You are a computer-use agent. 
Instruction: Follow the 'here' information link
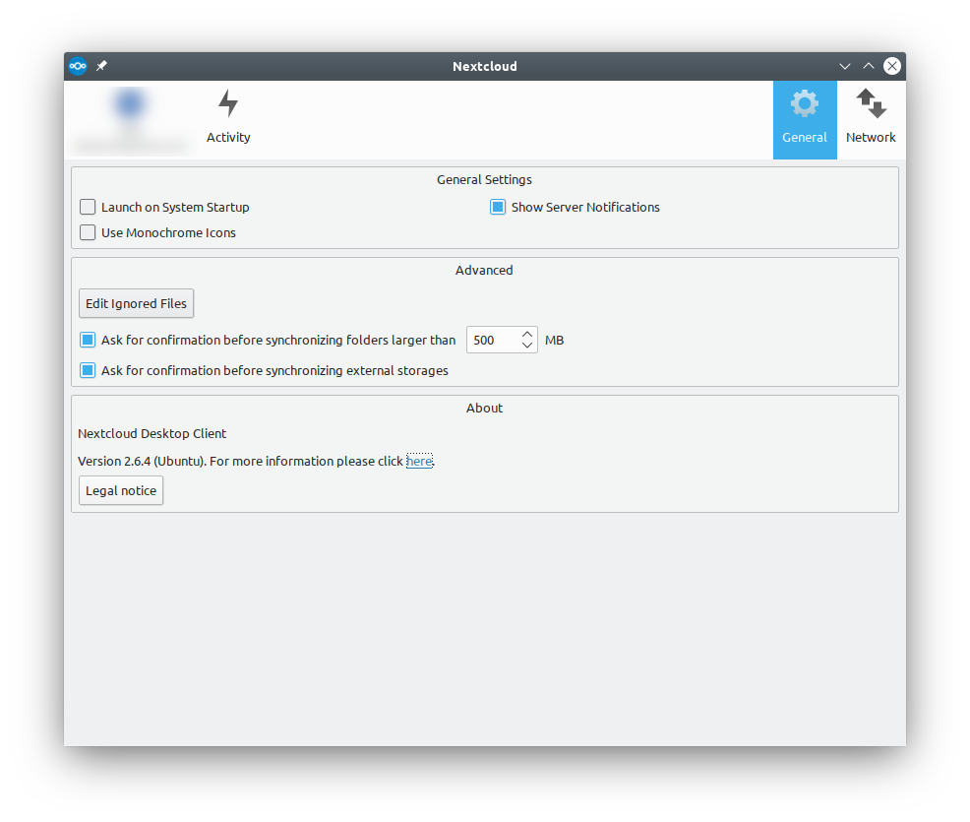419,461
